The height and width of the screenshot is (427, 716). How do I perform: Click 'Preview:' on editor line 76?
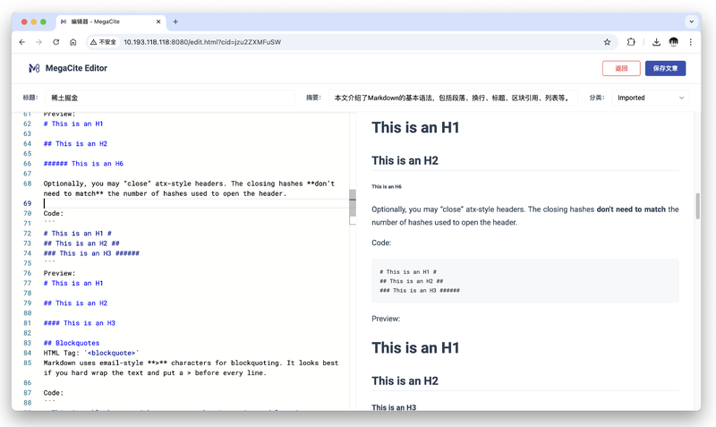click(x=59, y=273)
